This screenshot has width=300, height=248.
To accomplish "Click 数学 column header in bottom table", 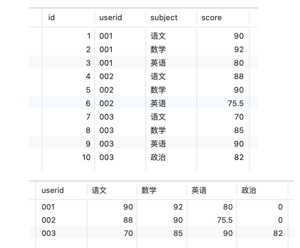I will tap(149, 191).
